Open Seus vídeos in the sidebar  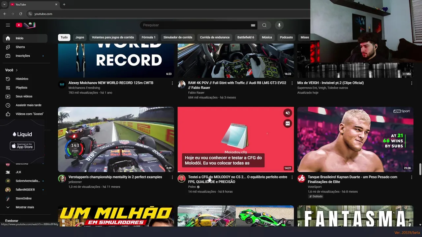pos(25,96)
